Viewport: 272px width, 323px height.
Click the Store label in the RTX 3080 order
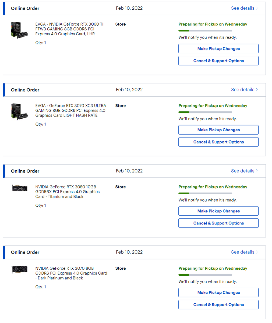pyautogui.click(x=121, y=187)
